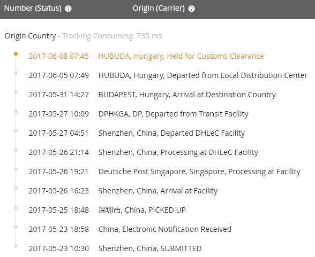
Task: Click the Origin Country section label
Action: pos(31,36)
